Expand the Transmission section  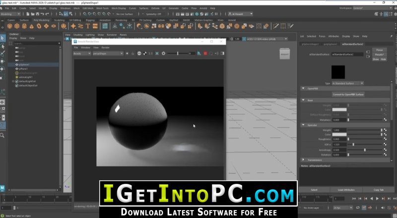(303, 160)
